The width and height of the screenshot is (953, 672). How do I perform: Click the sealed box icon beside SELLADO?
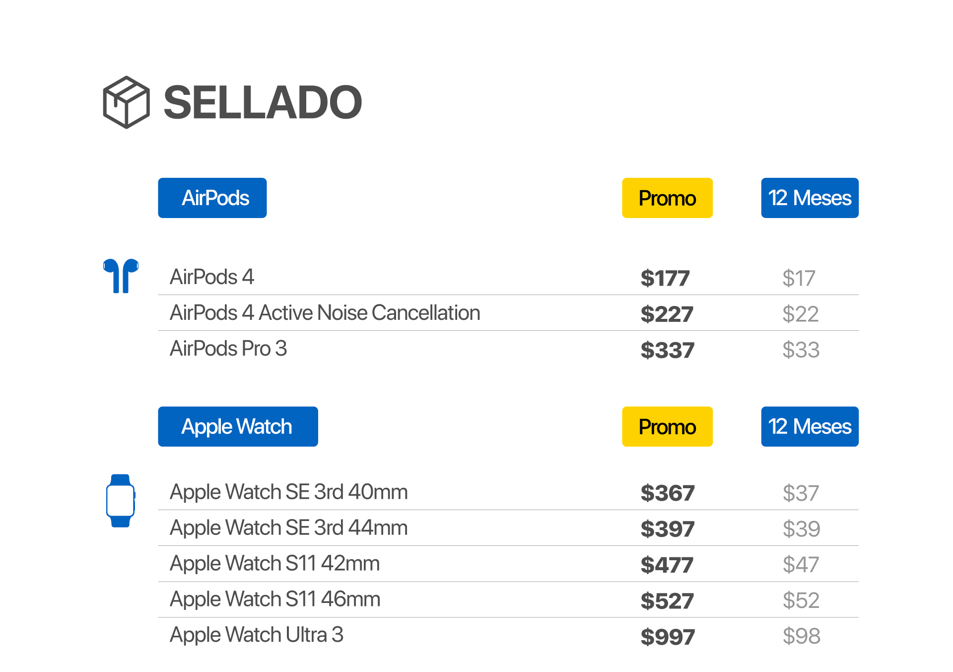point(126,102)
